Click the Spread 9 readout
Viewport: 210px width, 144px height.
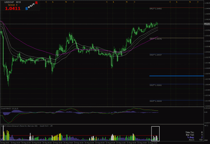(12, 5)
